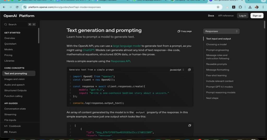Reload the page with the refresh icon
267x140 pixels.
17,7
